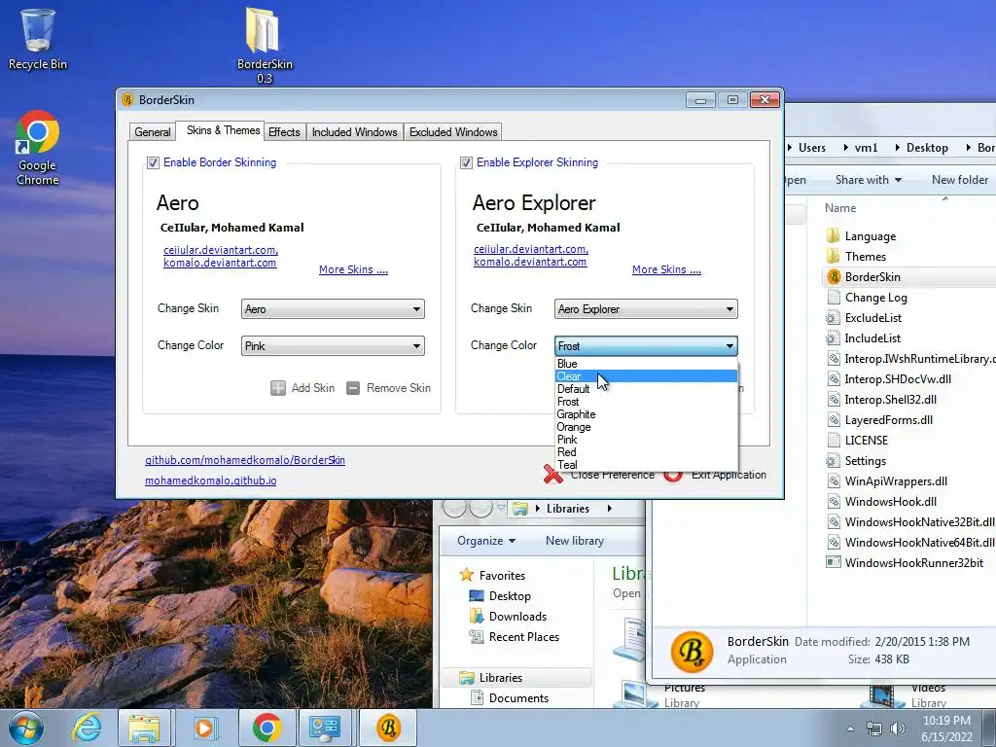Click the volume speaker tray icon
The height and width of the screenshot is (747, 996).
[897, 729]
